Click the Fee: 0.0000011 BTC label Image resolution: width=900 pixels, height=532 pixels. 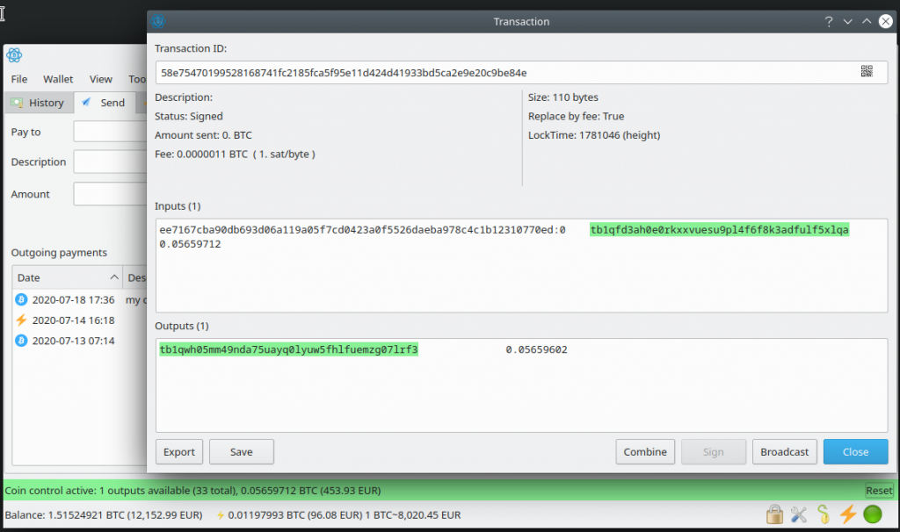[235, 155]
